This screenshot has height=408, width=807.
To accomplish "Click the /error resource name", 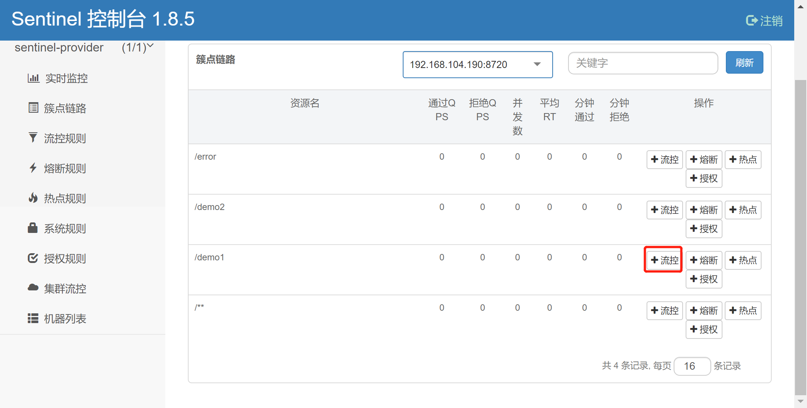I will [x=205, y=157].
